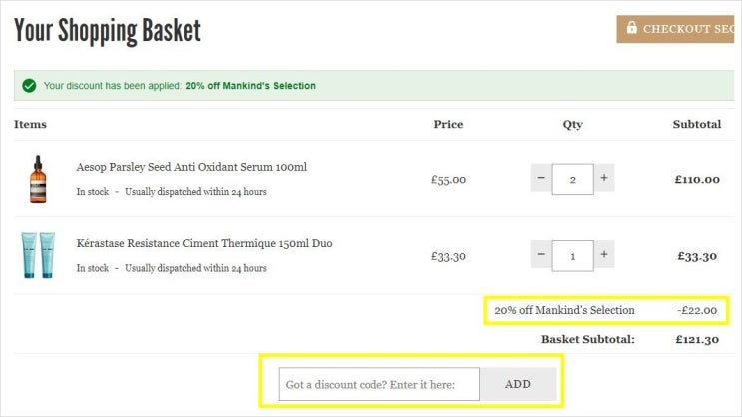Click the discount code entry field
The height and width of the screenshot is (417, 742).
point(379,384)
